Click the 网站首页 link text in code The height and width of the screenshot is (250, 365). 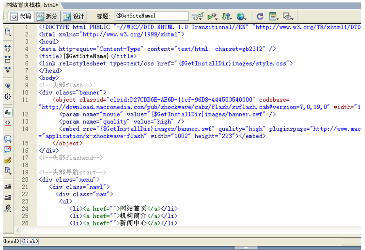click(x=133, y=209)
